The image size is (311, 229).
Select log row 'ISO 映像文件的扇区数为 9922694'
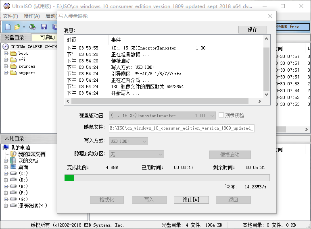point(164,87)
